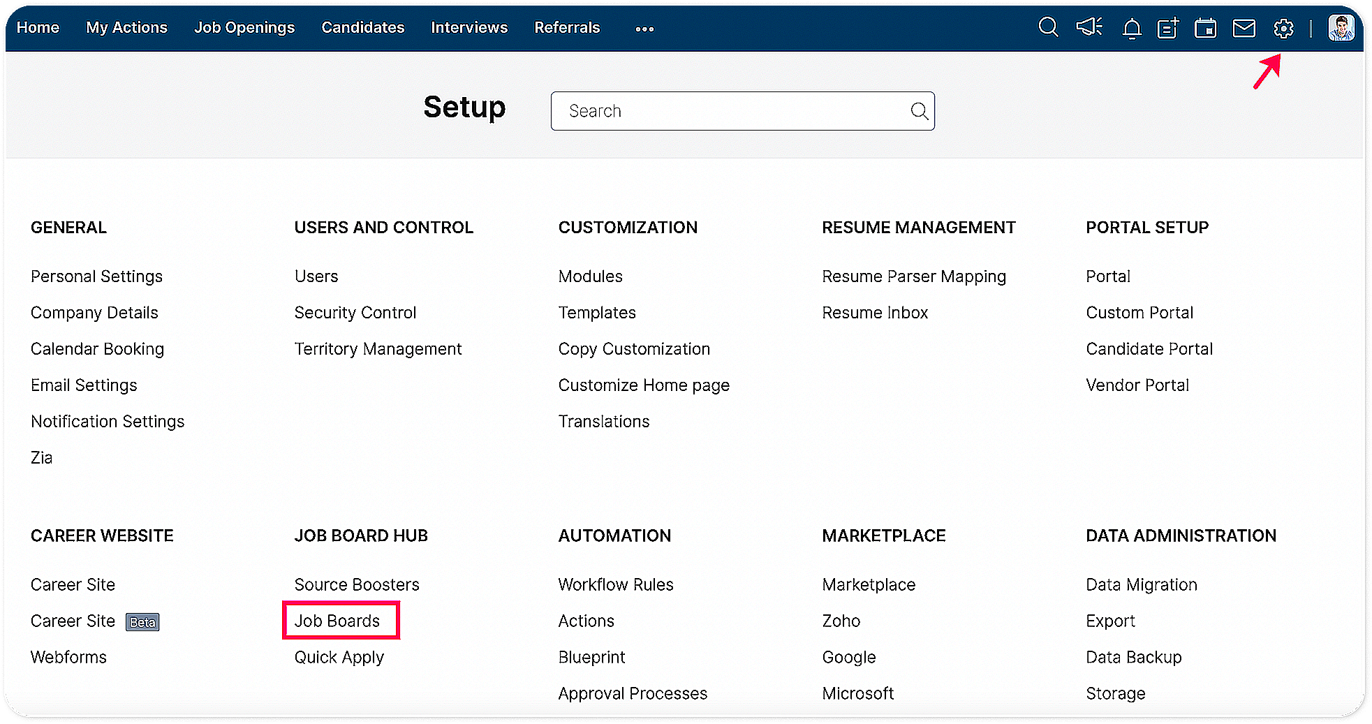The width and height of the screenshot is (1372, 724).
Task: Select Workflow Rules under Automation
Action: [615, 584]
